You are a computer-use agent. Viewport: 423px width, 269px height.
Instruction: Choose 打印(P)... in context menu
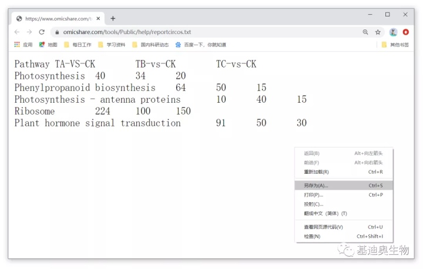pyautogui.click(x=344, y=195)
